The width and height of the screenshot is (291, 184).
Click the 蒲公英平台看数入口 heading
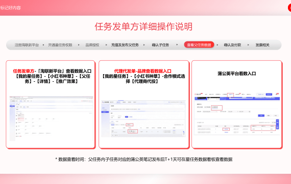coord(237,74)
